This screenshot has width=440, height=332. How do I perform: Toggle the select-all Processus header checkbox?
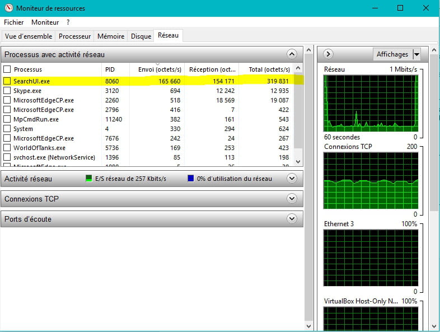point(7,69)
